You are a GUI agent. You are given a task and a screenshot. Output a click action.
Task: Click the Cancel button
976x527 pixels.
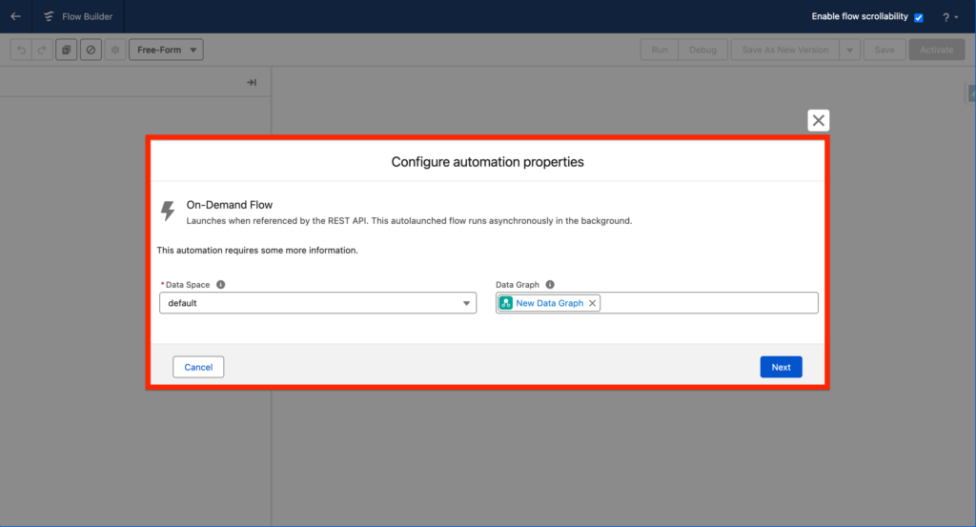point(198,367)
